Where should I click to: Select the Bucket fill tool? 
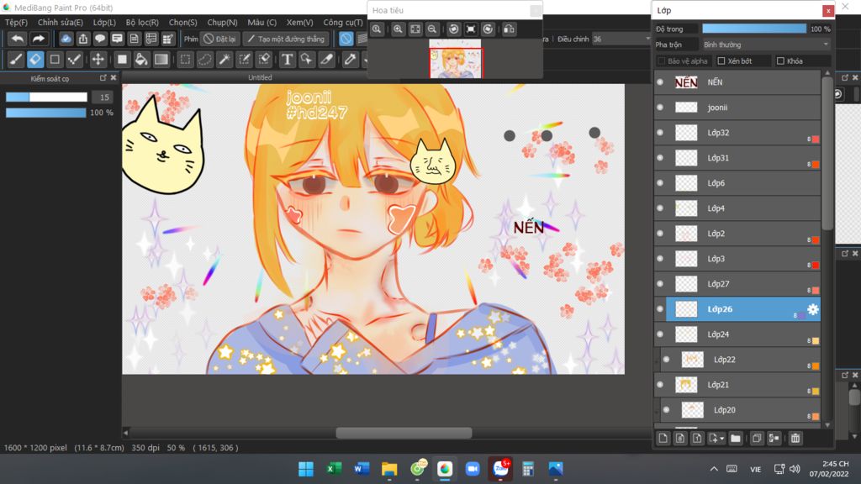tap(141, 60)
